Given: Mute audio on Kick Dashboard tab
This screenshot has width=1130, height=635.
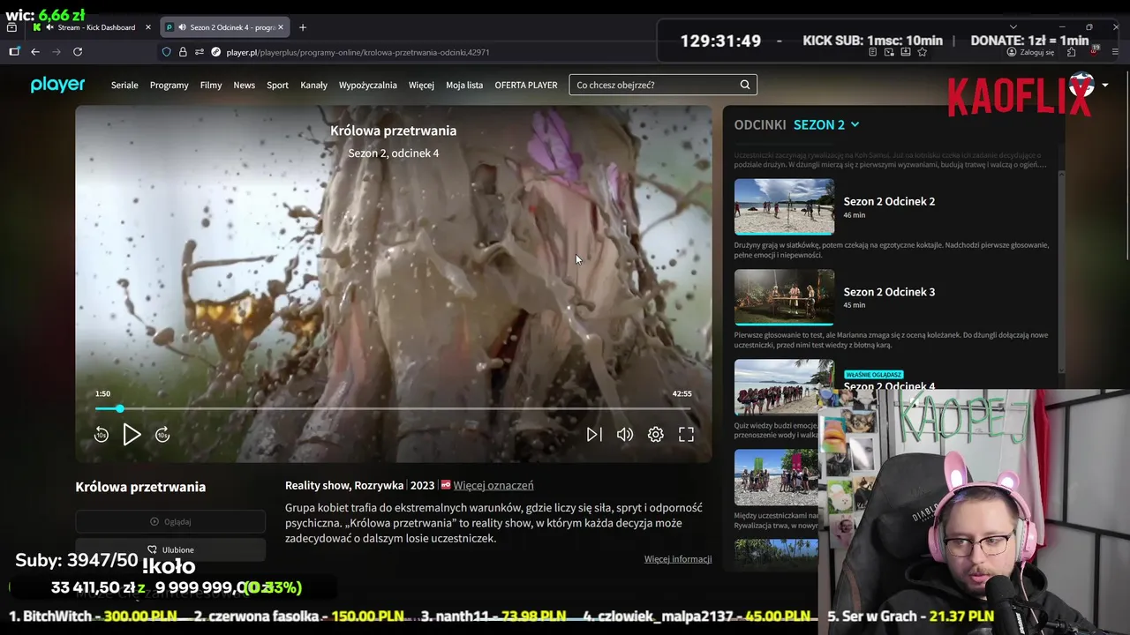Looking at the screenshot, I should pyautogui.click(x=50, y=27).
